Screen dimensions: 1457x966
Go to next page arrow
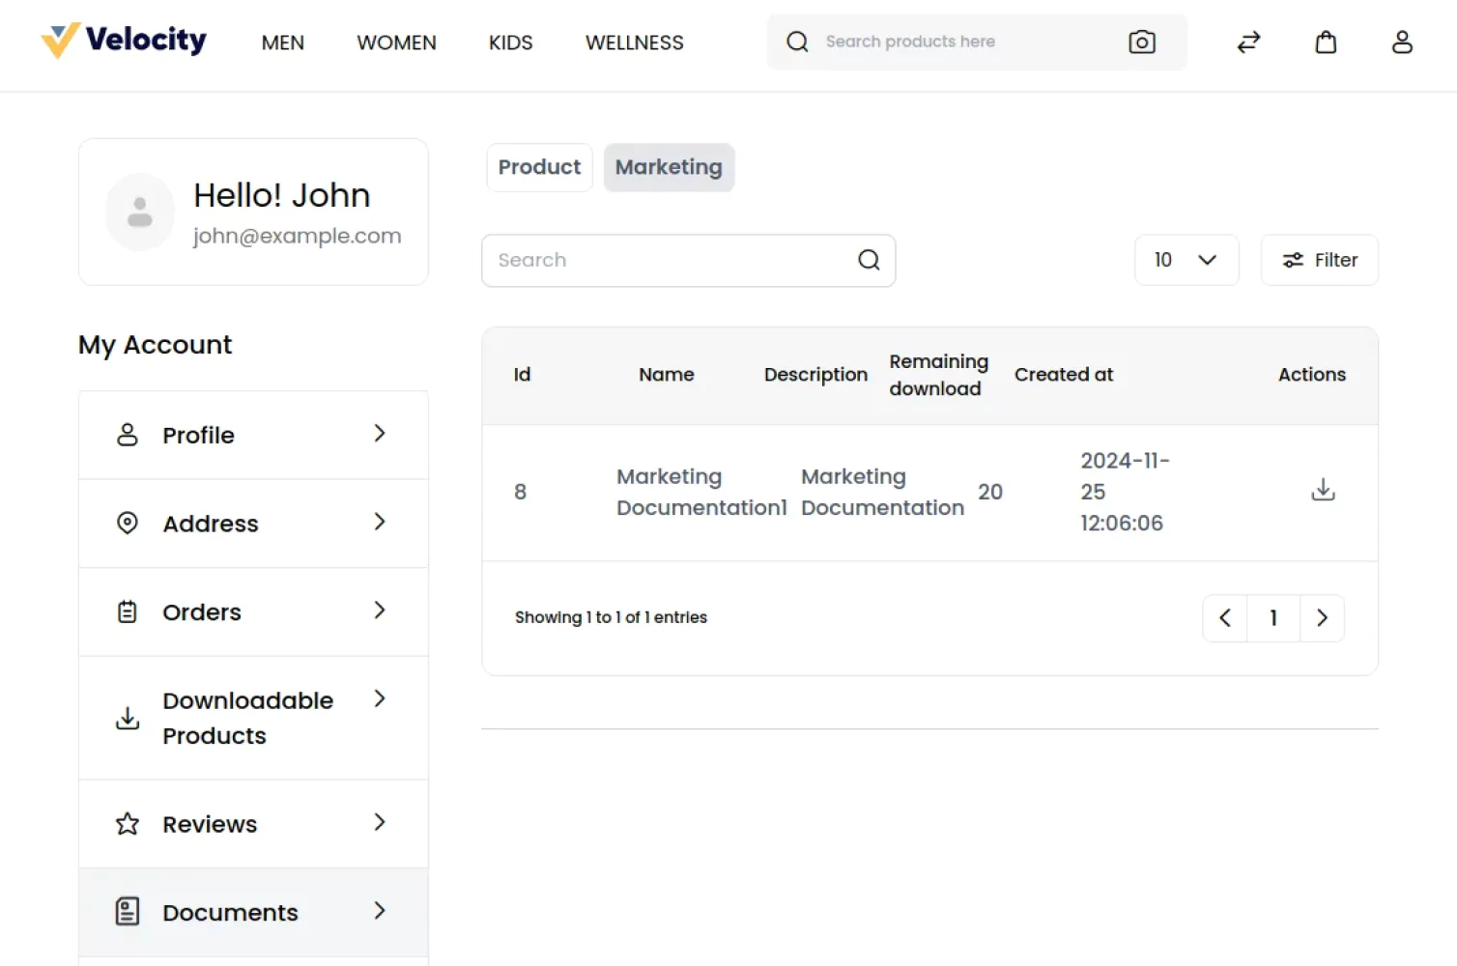1322,617
